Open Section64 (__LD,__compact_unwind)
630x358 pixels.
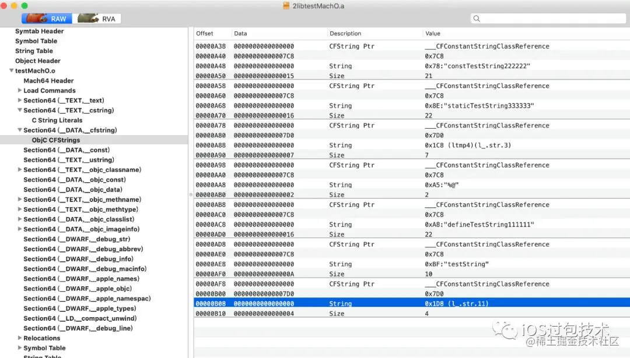[80, 318]
